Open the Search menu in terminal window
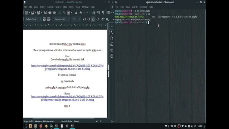Image resolution: width=229 pixels, height=129 pixels. [135, 7]
